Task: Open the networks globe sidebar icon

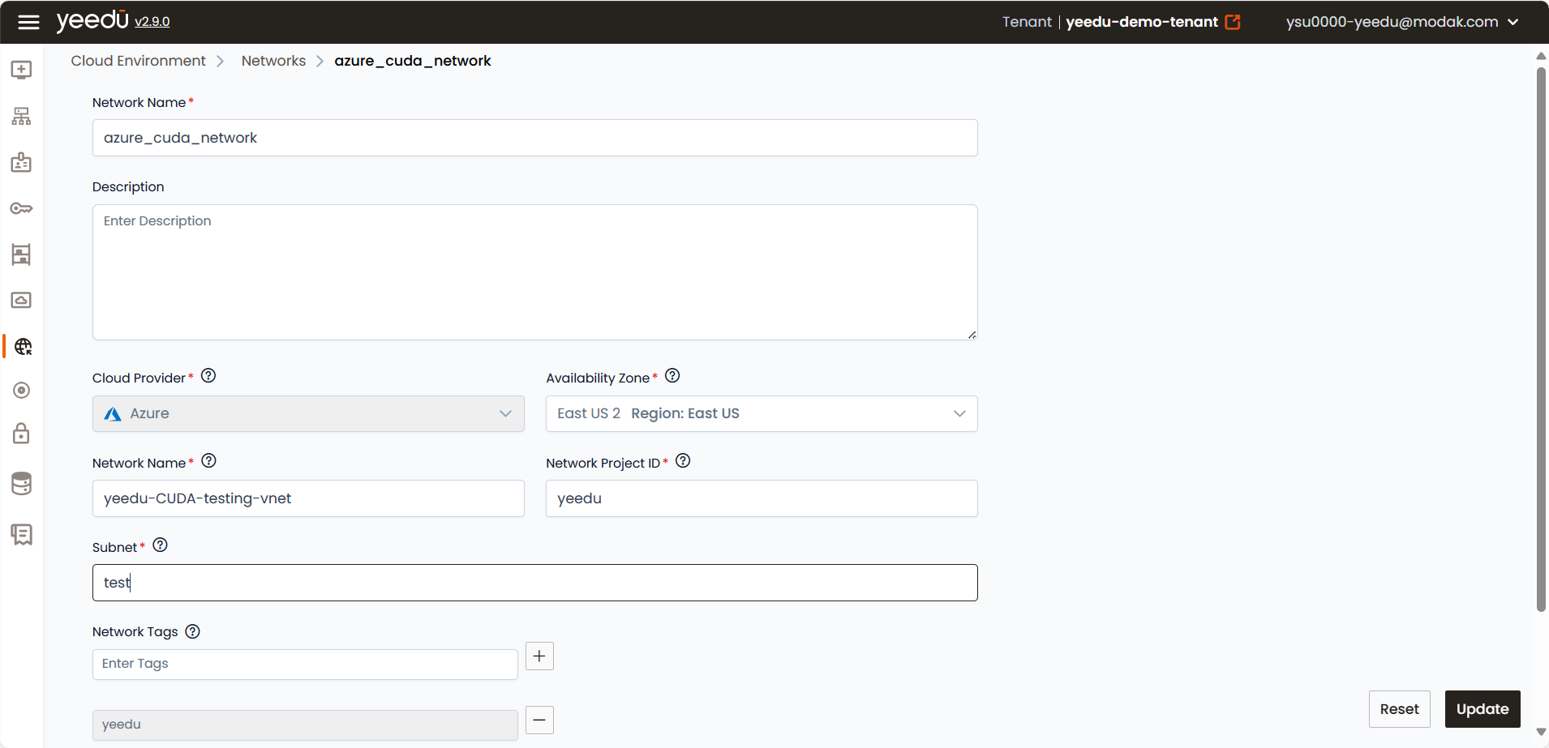Action: (x=23, y=347)
